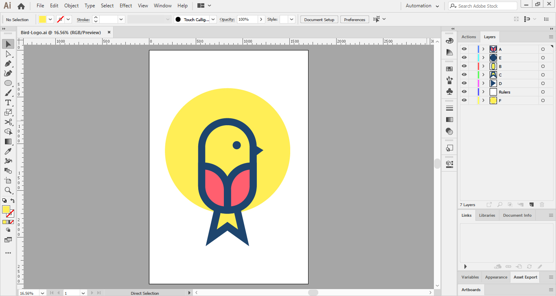Open the Symbols panel club icon

[x=449, y=91]
